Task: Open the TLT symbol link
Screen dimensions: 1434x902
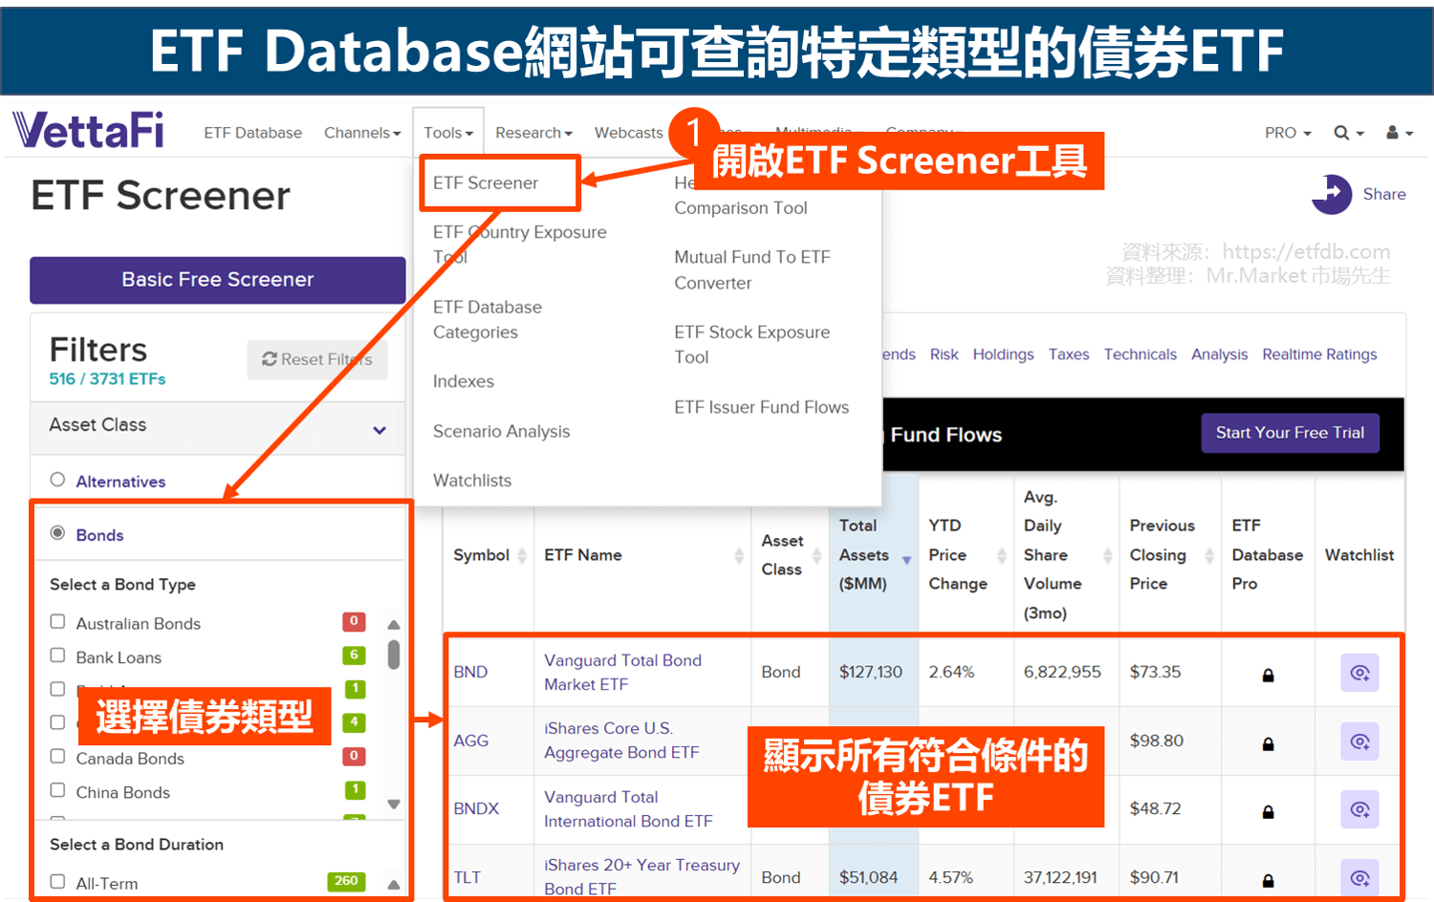Action: 467,877
